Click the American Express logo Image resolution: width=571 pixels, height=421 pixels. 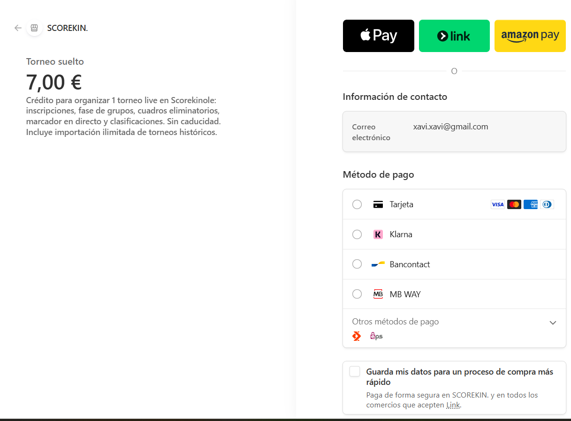coord(531,204)
